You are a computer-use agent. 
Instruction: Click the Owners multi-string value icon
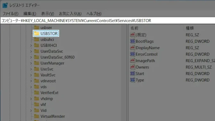pos(132,67)
